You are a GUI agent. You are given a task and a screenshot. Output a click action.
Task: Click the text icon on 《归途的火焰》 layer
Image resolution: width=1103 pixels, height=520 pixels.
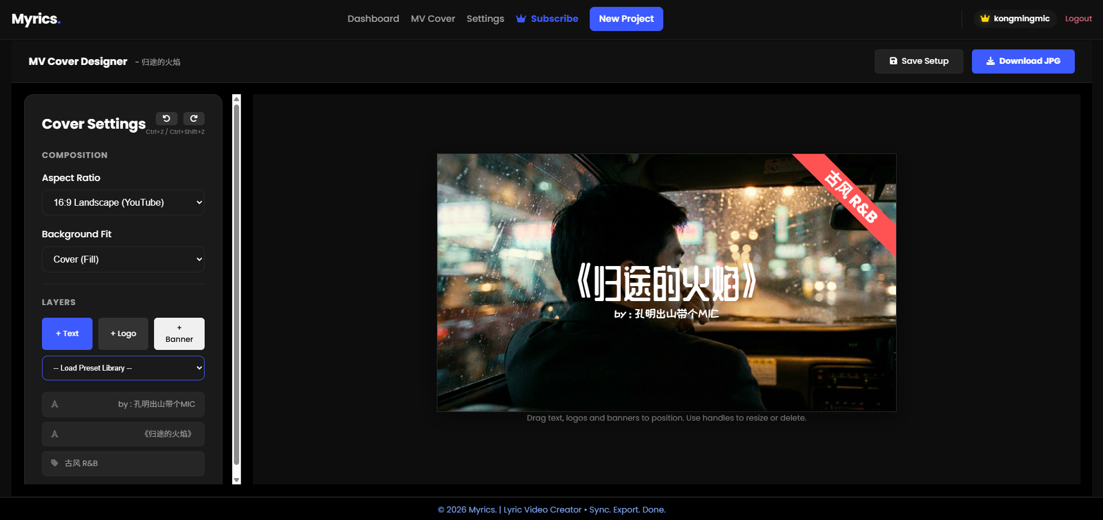click(x=55, y=434)
